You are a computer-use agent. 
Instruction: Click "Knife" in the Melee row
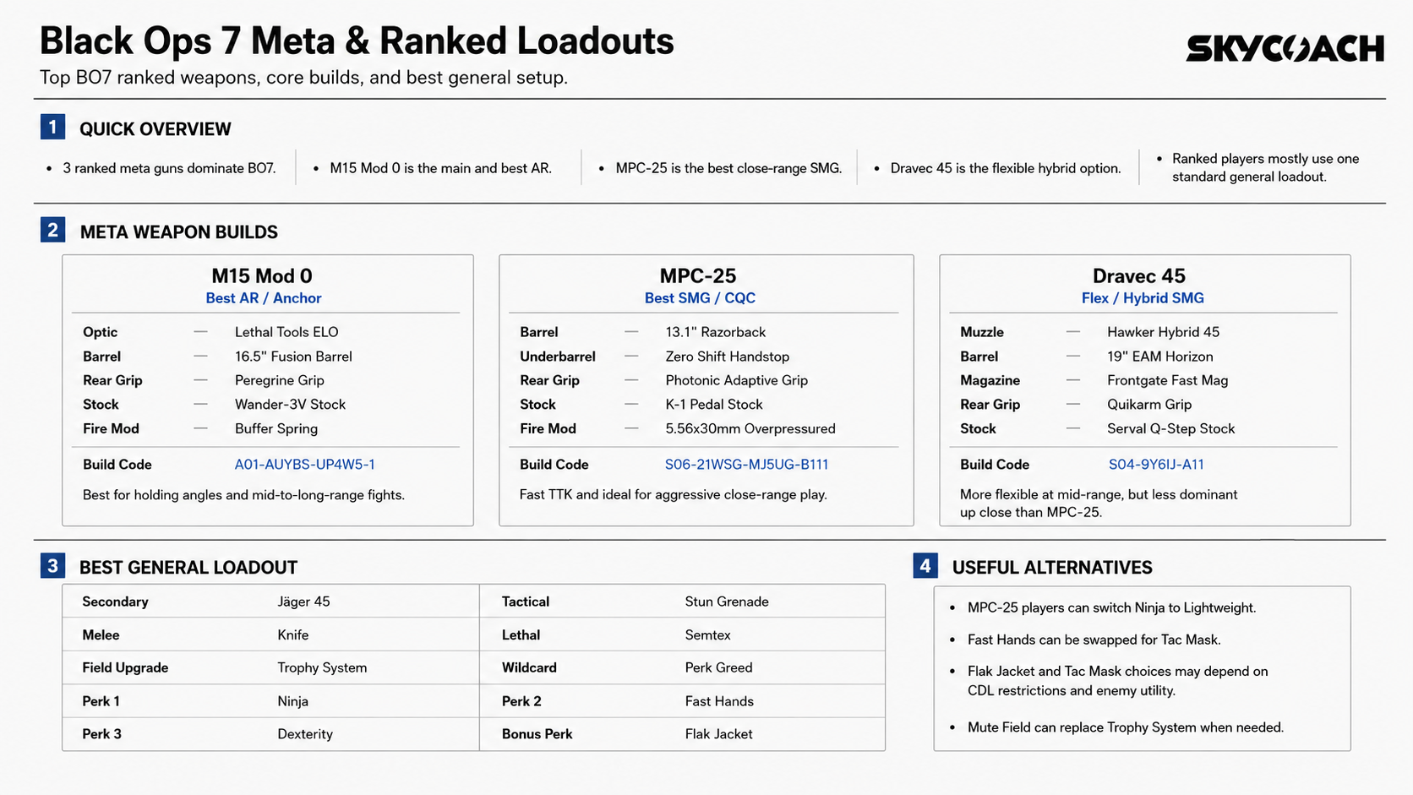pos(293,635)
